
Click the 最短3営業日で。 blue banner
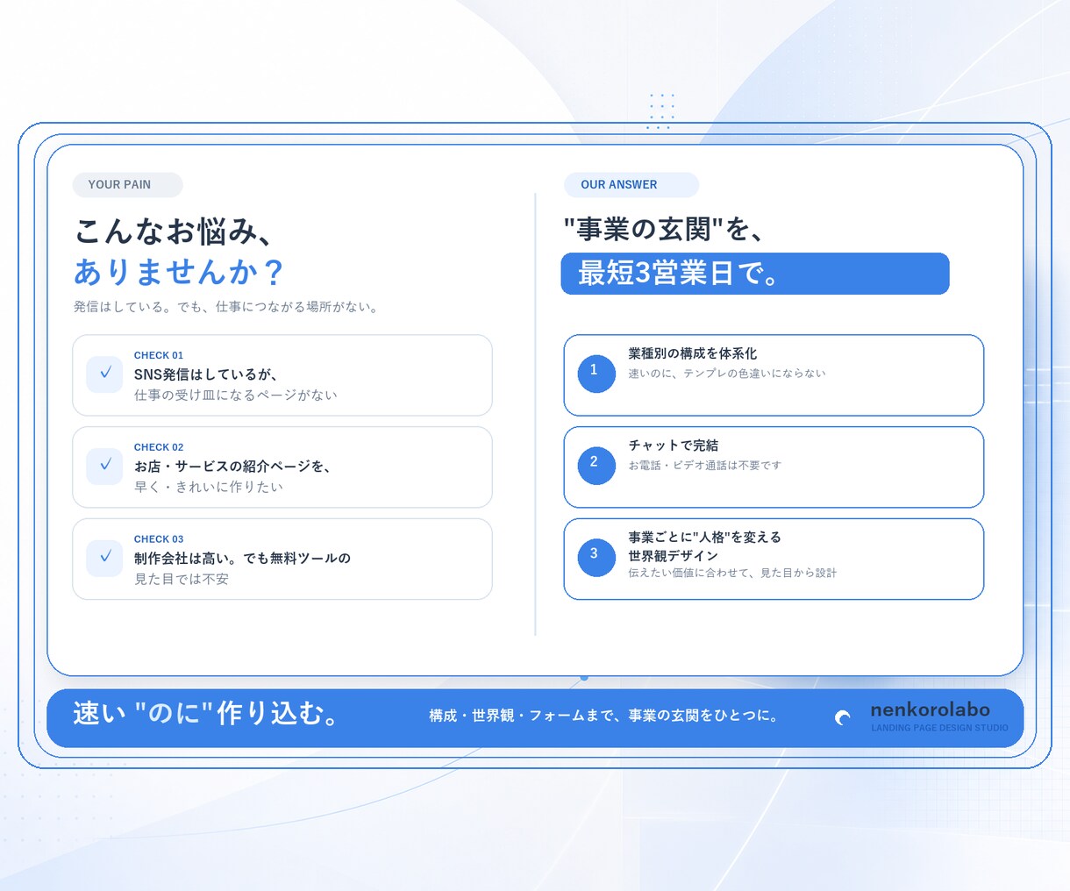(755, 274)
